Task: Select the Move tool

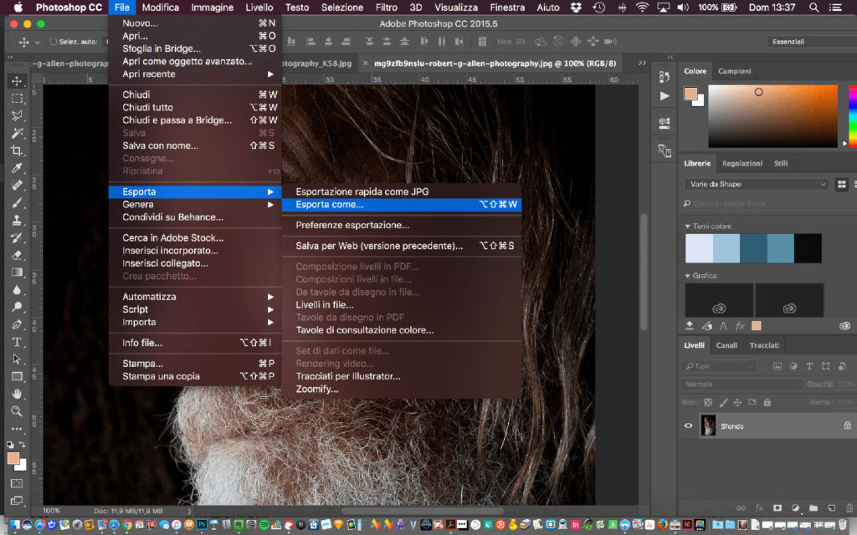Action: point(17,81)
